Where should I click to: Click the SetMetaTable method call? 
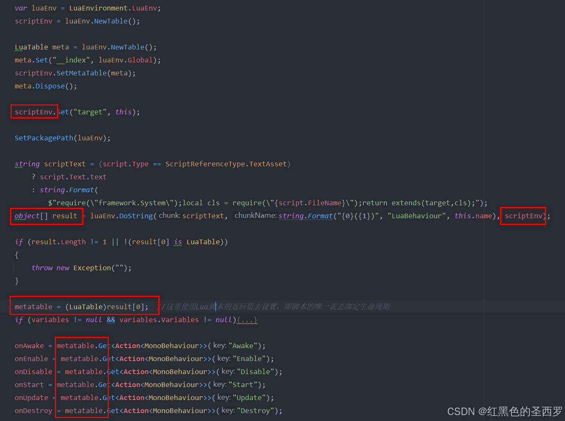(82, 73)
